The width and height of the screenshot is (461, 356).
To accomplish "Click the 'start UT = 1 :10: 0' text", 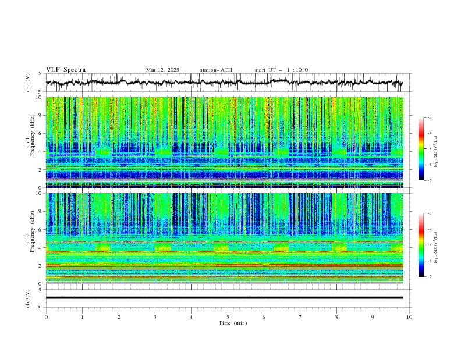I will (281, 70).
